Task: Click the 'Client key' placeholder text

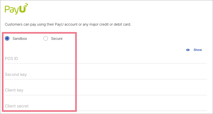Action: (x=14, y=90)
